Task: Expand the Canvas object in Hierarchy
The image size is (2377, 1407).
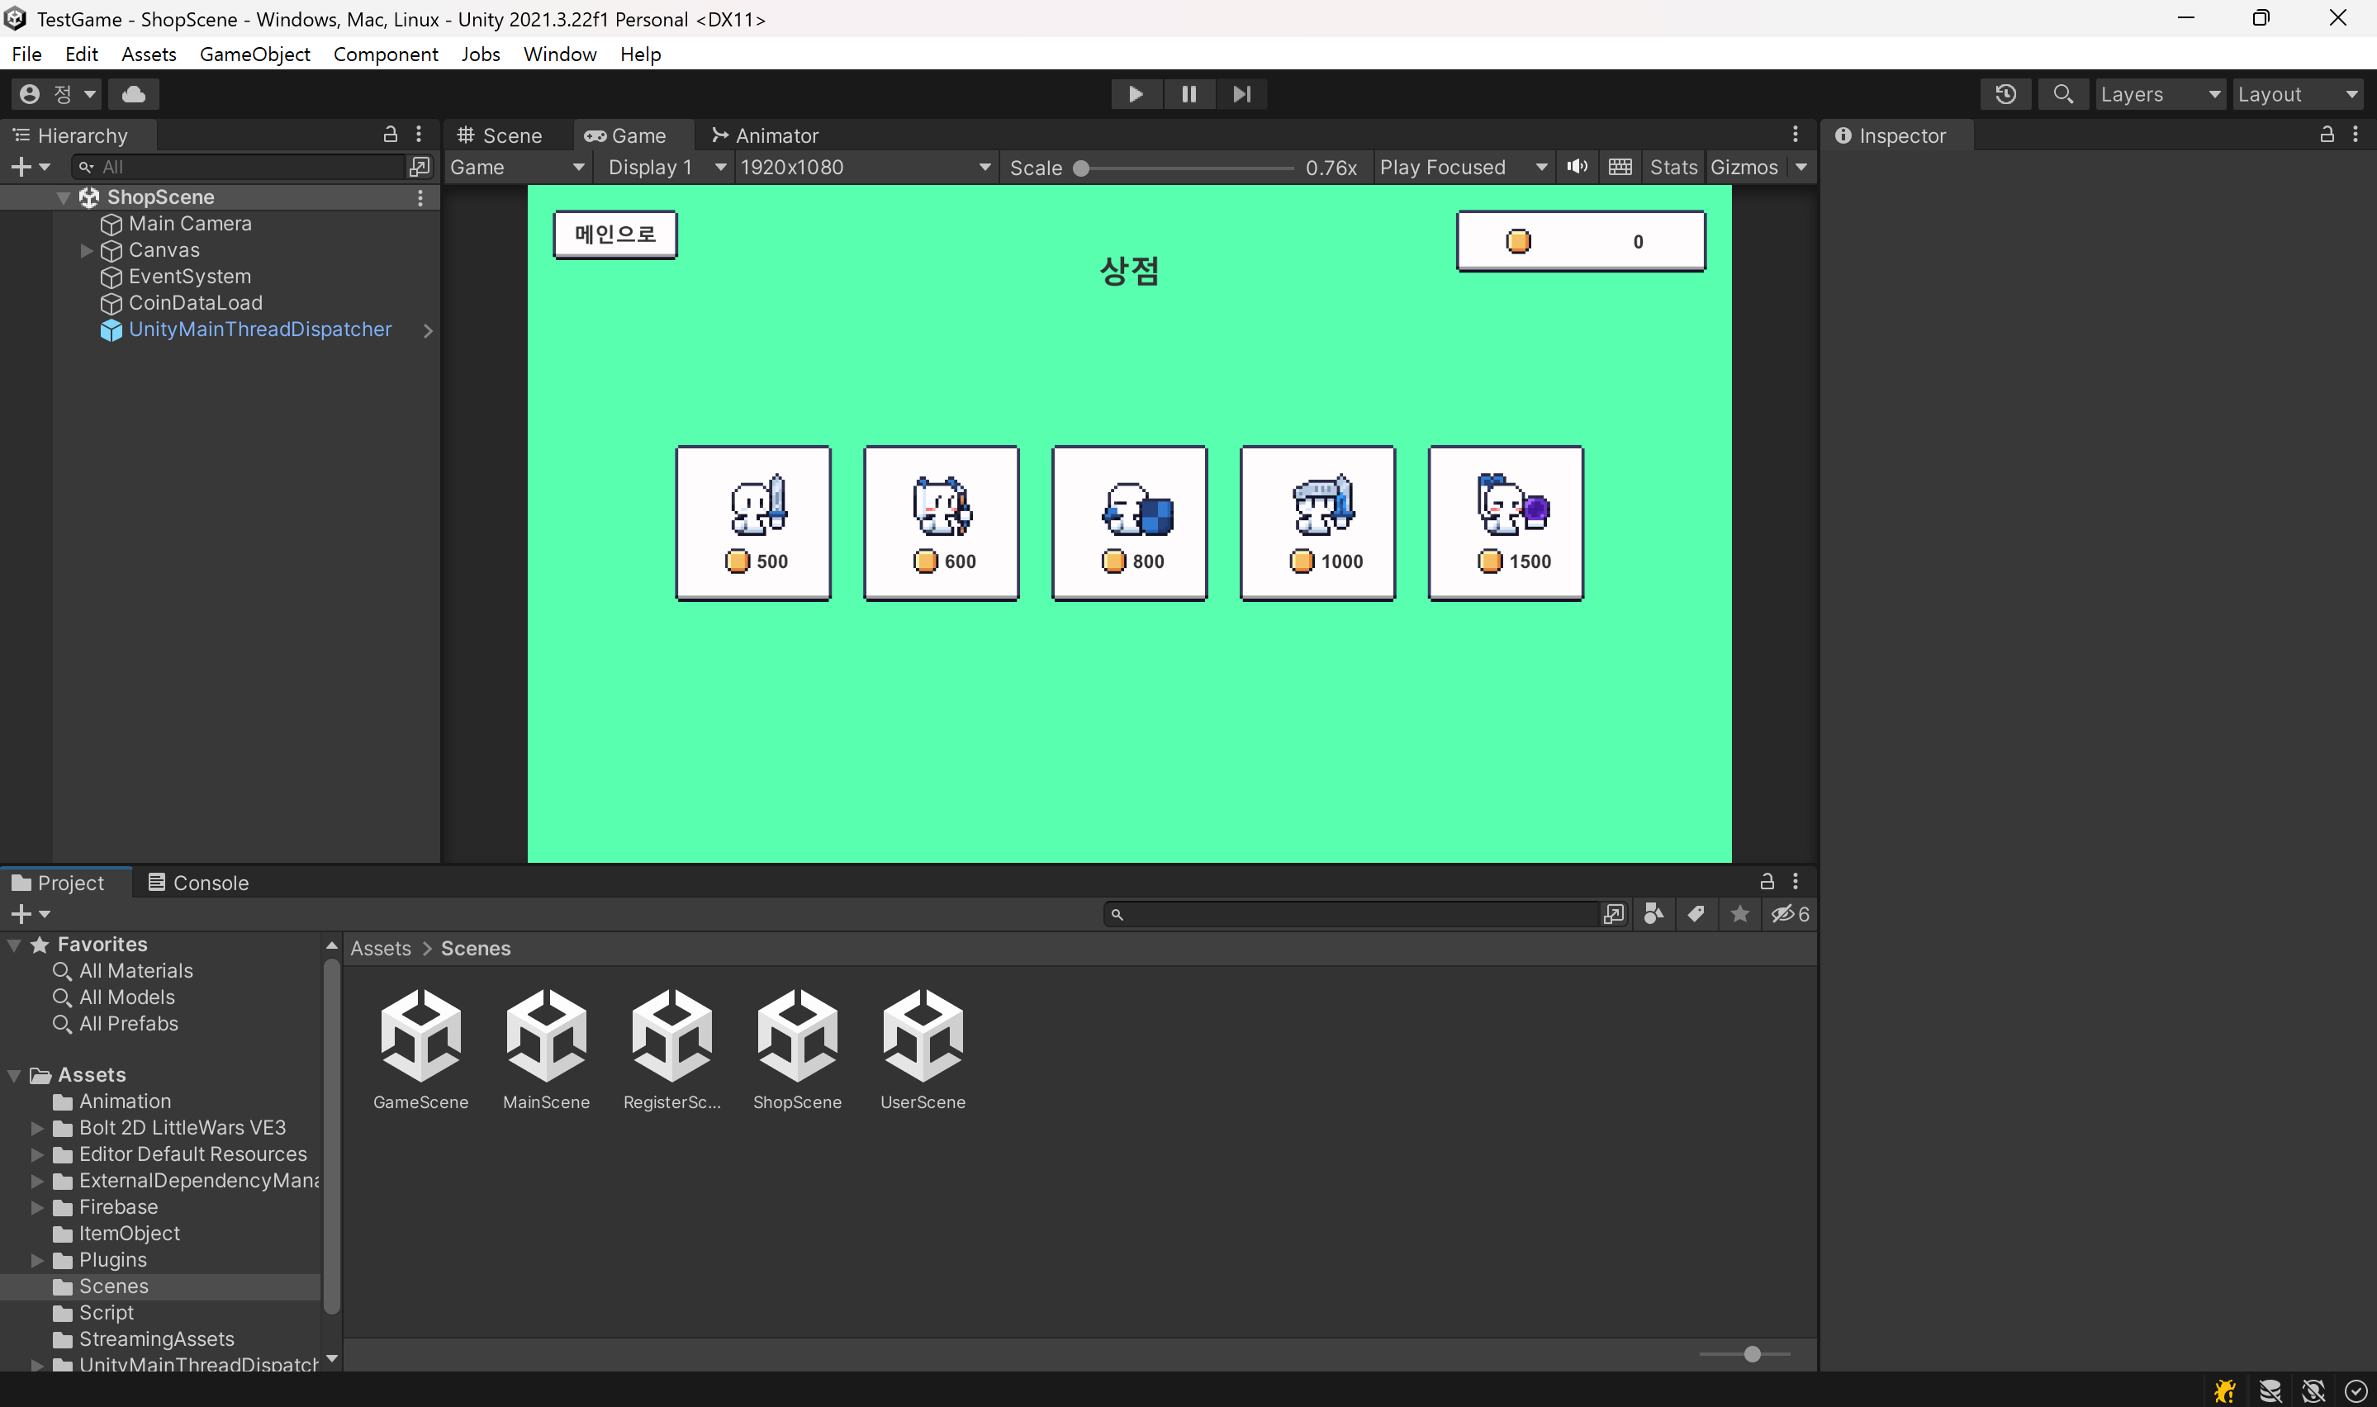Action: pos(86,250)
